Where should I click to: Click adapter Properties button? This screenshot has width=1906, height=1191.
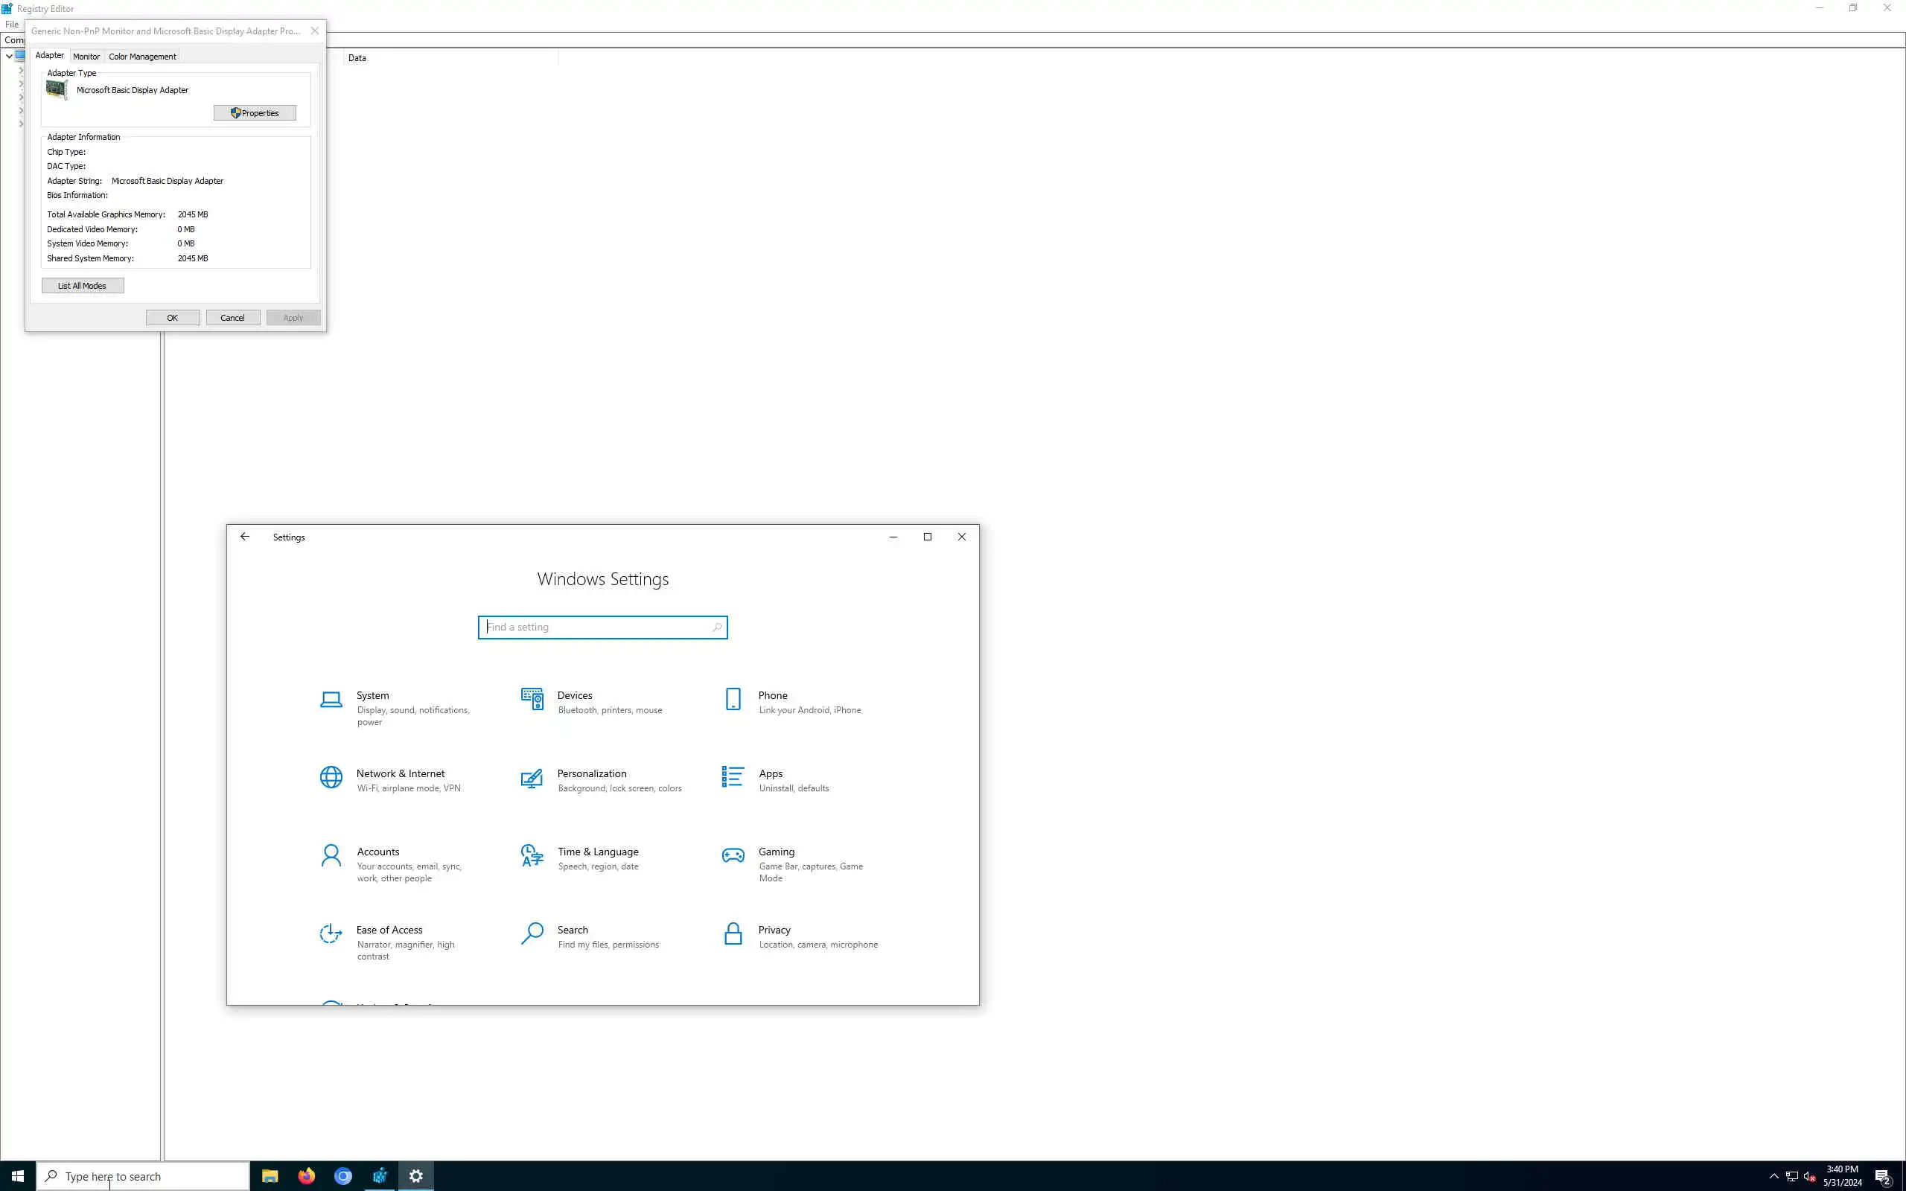tap(255, 113)
